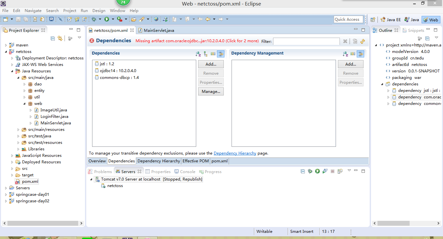Open the web browser globe icon
Viewport: 443px width, 239px height.
click(x=156, y=19)
